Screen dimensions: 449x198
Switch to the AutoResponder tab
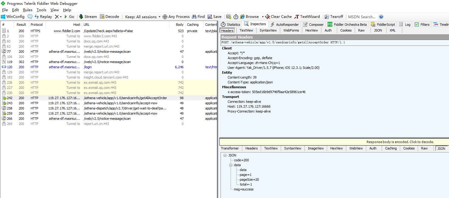click(x=284, y=24)
